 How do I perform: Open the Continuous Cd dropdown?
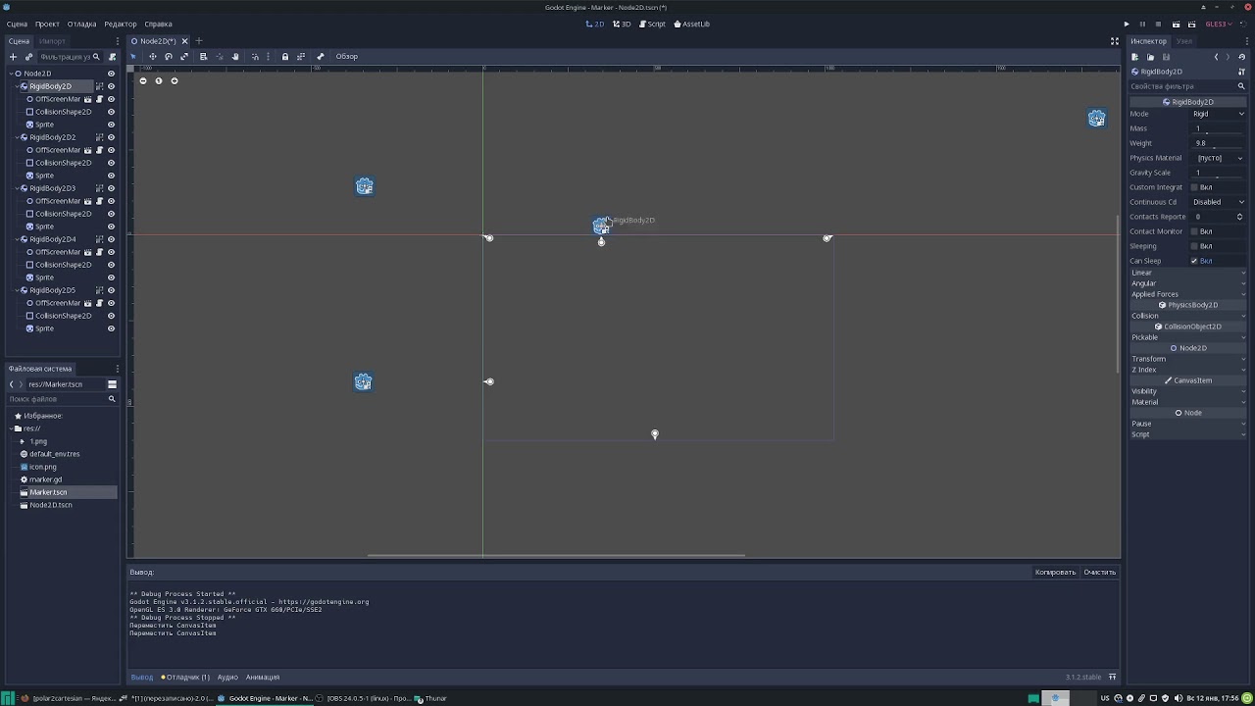pos(1218,202)
